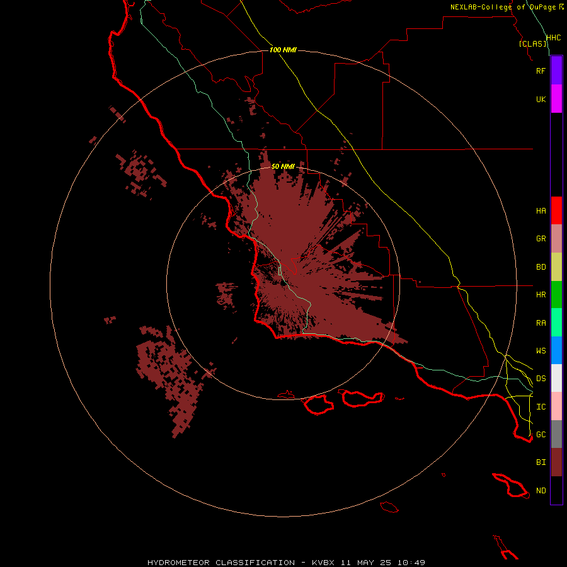Image resolution: width=567 pixels, height=567 pixels.
Task: Click the RA legend label
Action: pyautogui.click(x=541, y=323)
